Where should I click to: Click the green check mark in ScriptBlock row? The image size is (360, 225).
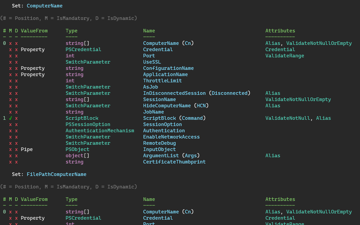[x=10, y=118]
